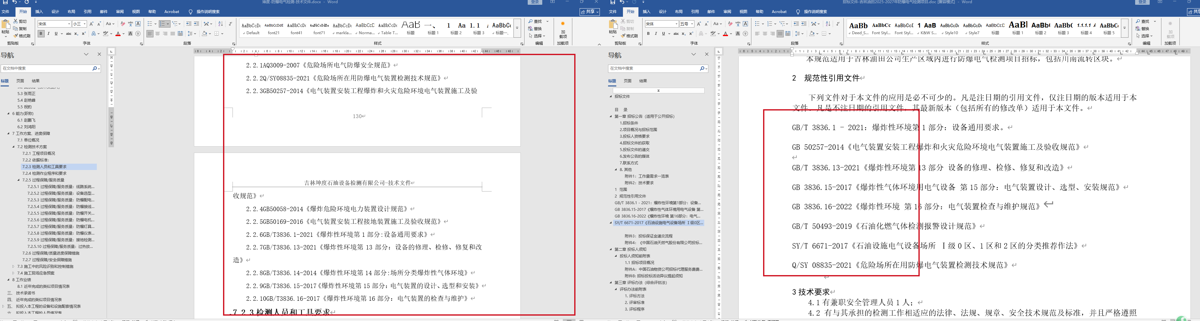Screen dimensions: 1200x321
Task: Click Increase Indent in the left Word window
Action: point(196,24)
